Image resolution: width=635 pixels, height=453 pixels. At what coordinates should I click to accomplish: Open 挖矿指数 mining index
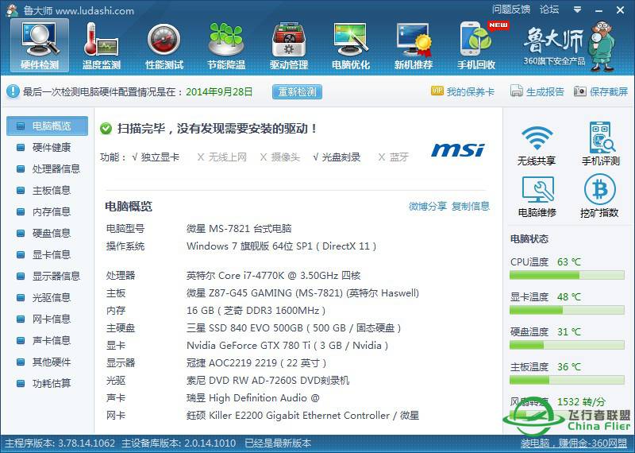click(599, 197)
